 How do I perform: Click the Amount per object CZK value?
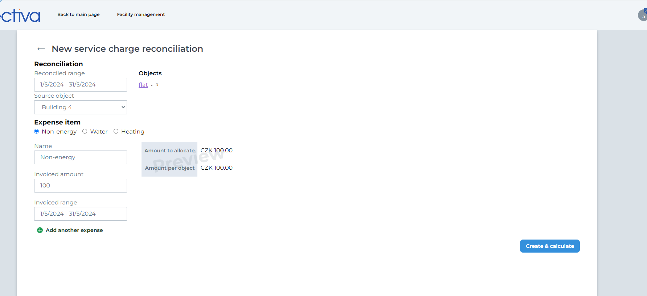click(216, 168)
